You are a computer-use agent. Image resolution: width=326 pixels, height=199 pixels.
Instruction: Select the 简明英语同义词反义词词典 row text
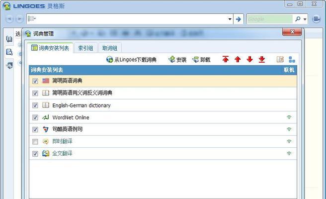82,93
